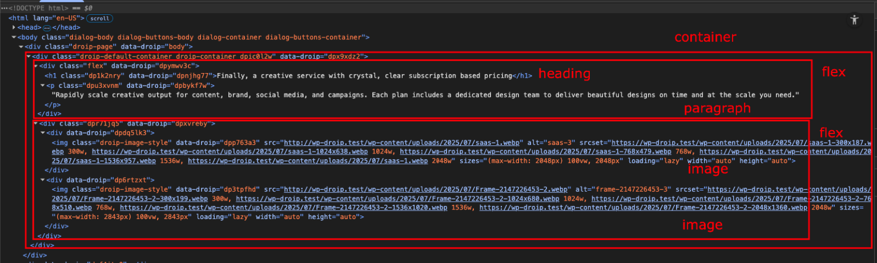Screen dimensions: 877x263
Task: Click the ellipsis badge inside head tag
Action: (47, 27)
